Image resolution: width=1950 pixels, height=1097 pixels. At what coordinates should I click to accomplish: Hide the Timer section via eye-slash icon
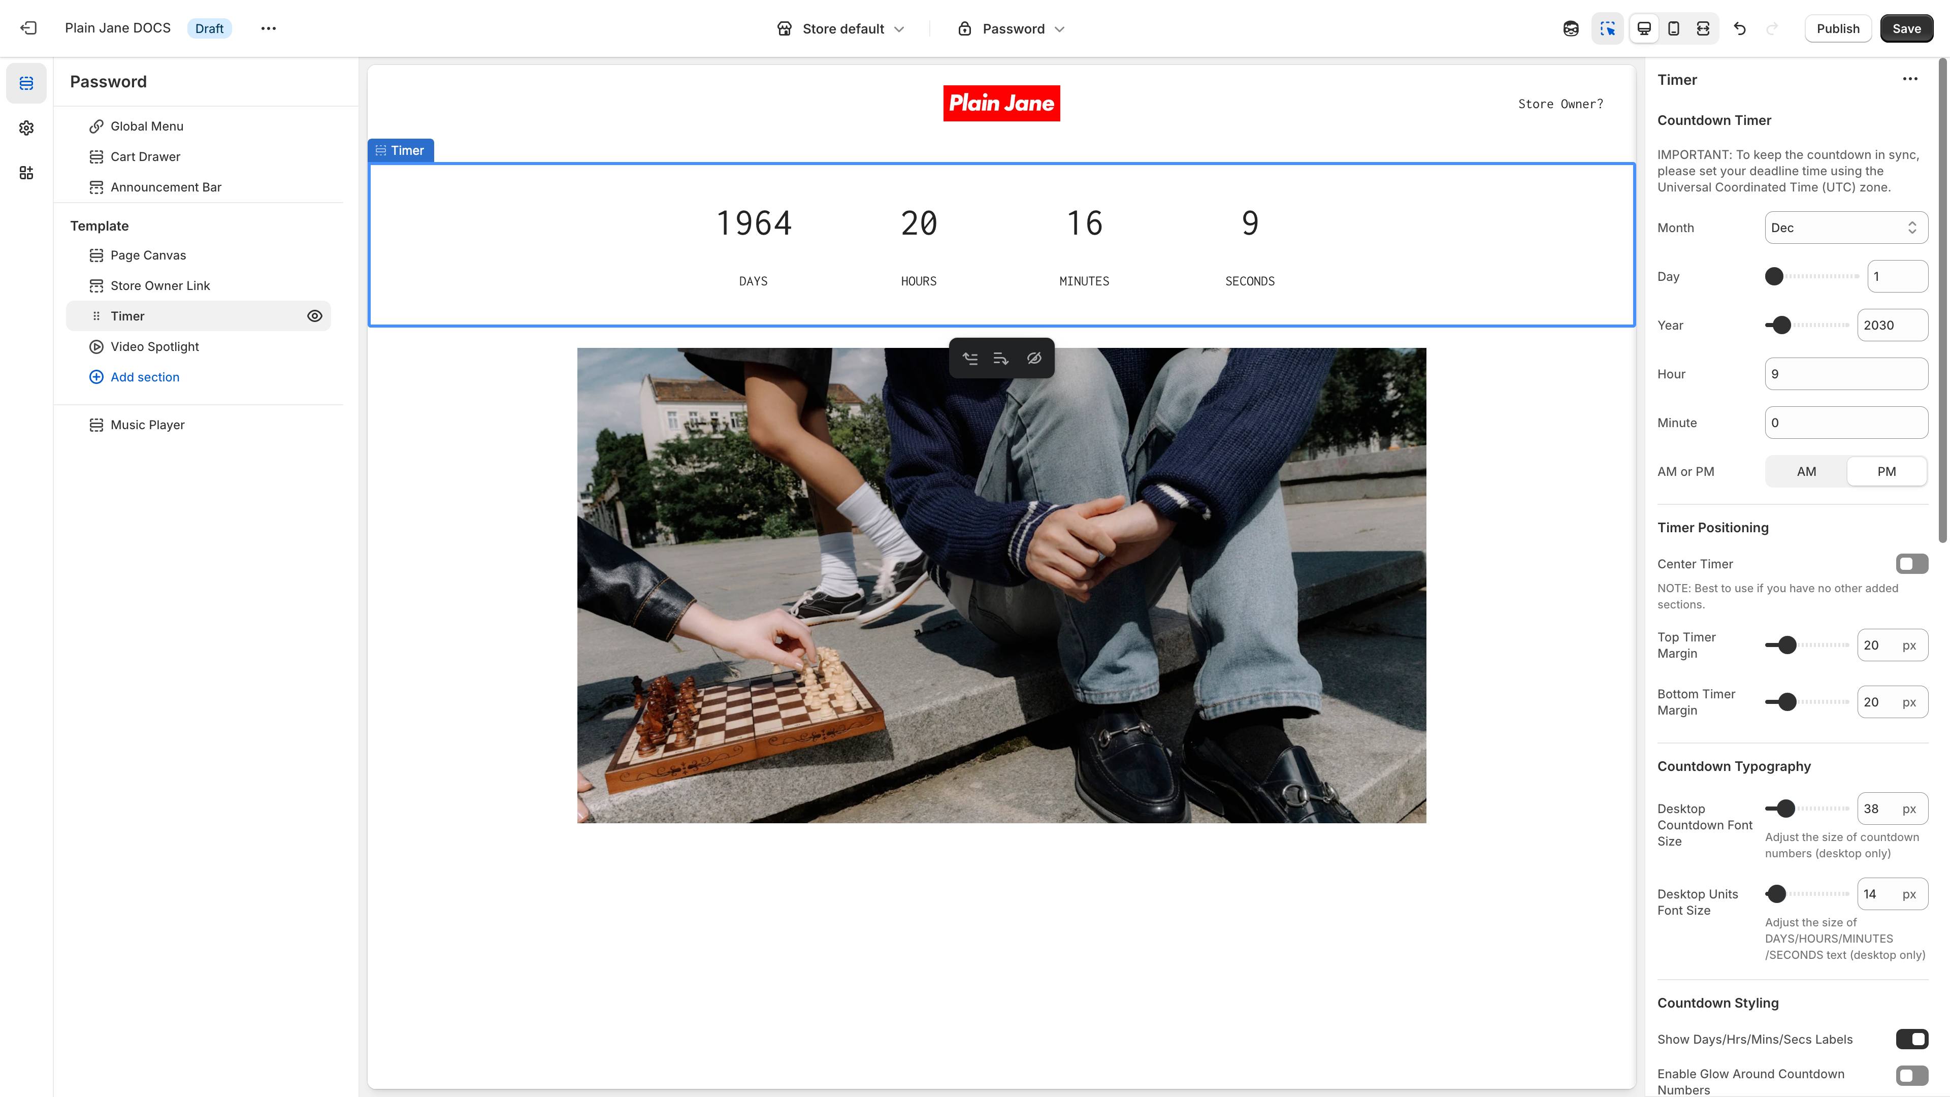click(1035, 358)
